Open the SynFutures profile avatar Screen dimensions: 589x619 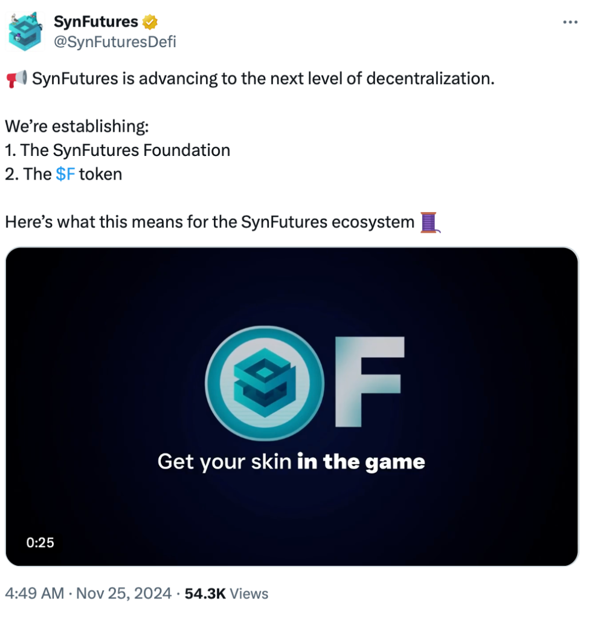[26, 31]
